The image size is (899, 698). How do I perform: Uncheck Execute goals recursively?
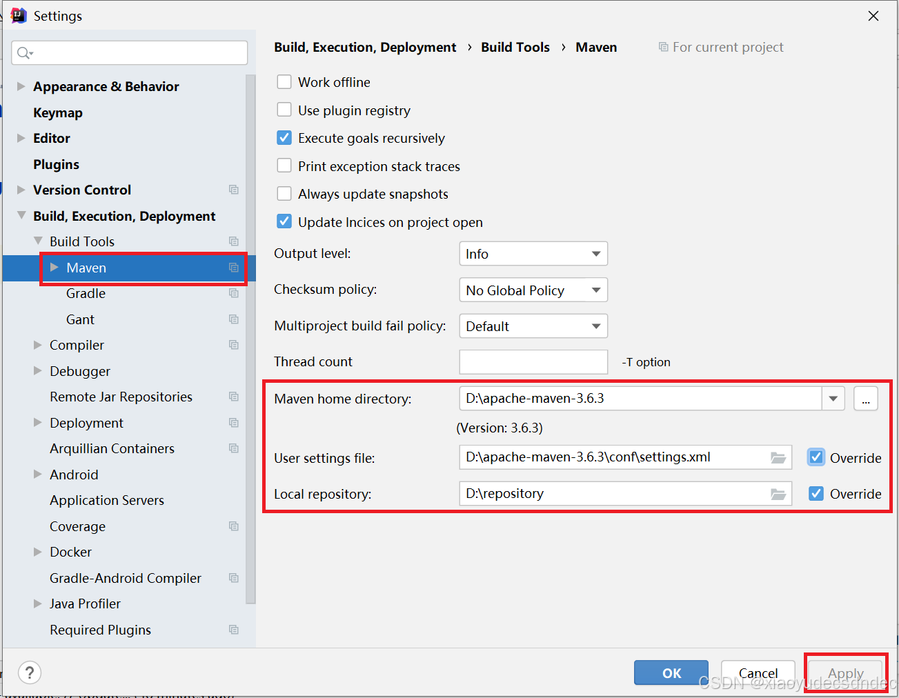pyautogui.click(x=284, y=138)
